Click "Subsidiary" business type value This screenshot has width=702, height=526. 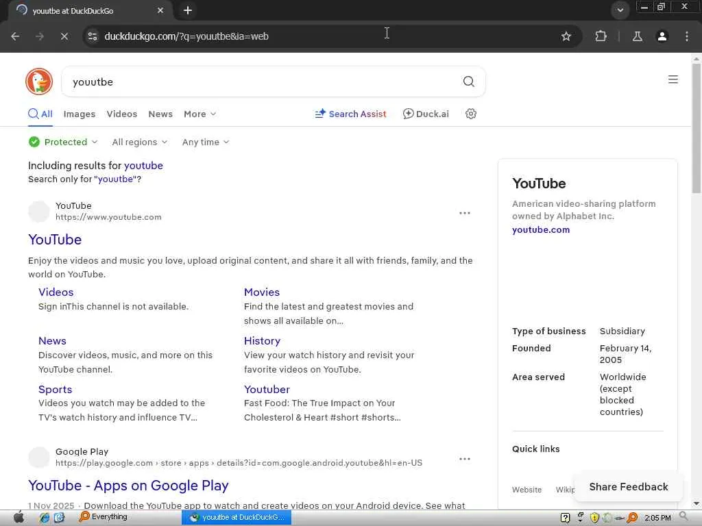click(622, 331)
